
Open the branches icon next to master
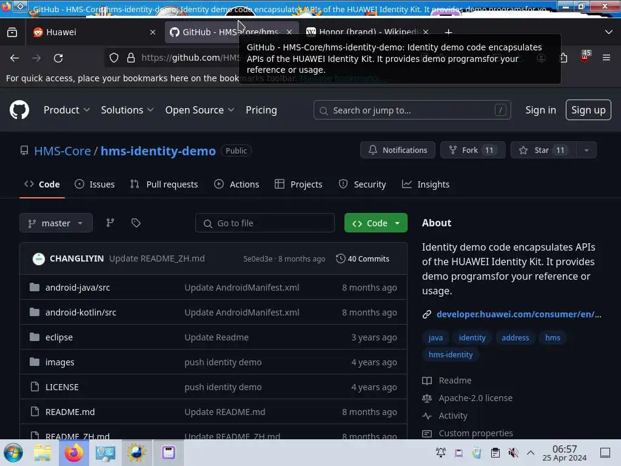[110, 223]
